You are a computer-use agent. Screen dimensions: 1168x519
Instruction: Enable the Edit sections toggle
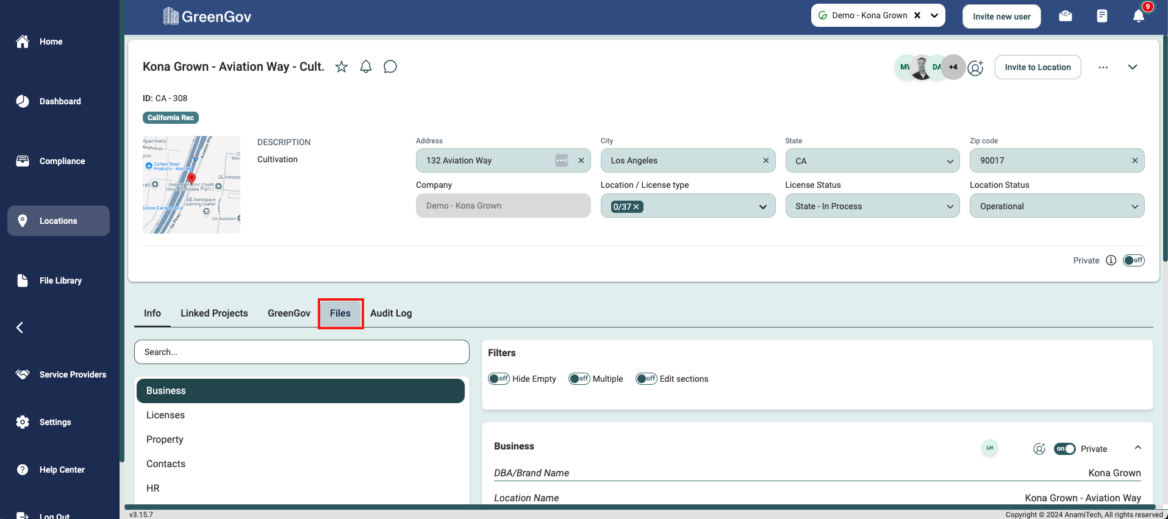[647, 379]
